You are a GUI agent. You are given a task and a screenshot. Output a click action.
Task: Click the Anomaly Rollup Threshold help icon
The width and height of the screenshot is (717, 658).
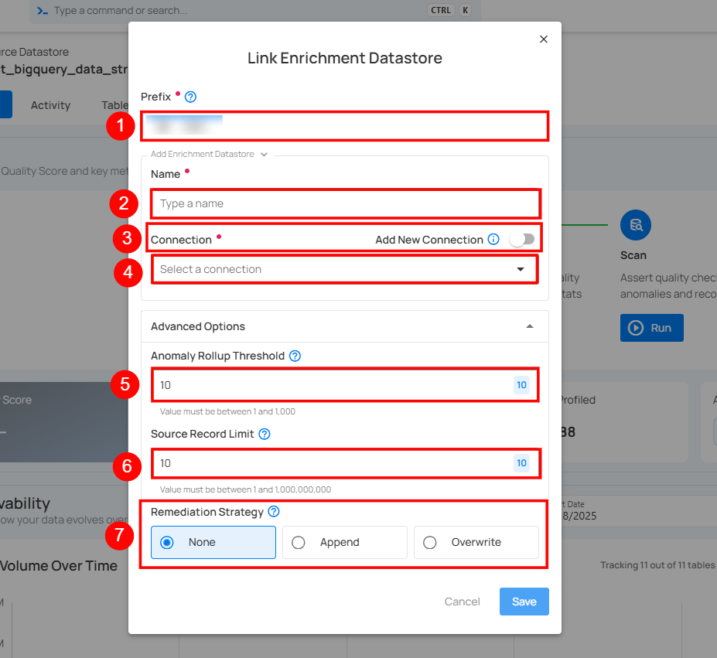(x=294, y=356)
